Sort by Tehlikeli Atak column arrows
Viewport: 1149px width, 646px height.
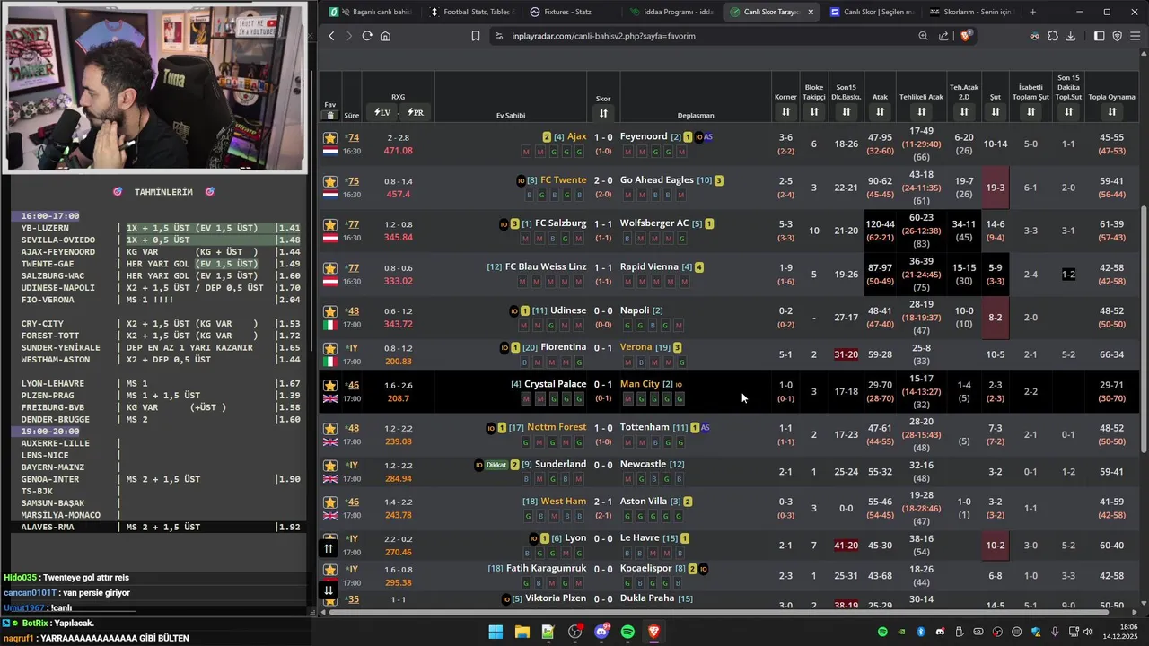[x=921, y=112]
